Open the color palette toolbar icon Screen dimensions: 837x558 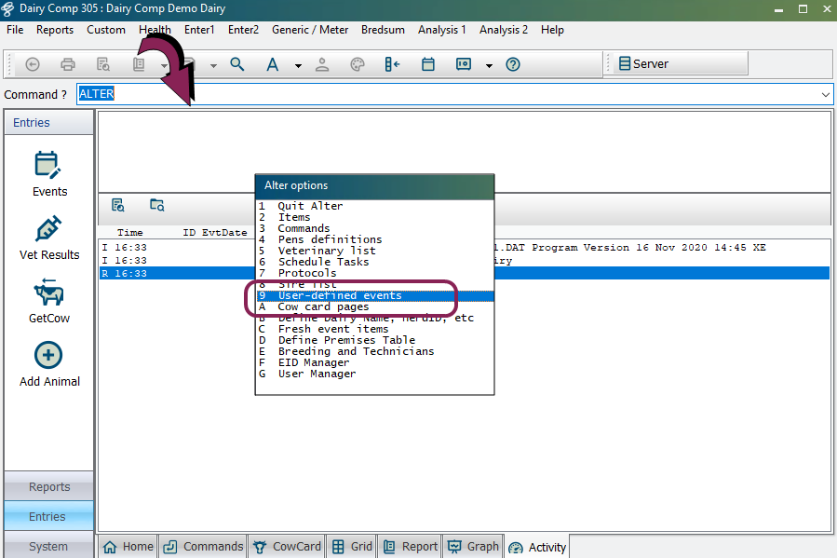(358, 64)
